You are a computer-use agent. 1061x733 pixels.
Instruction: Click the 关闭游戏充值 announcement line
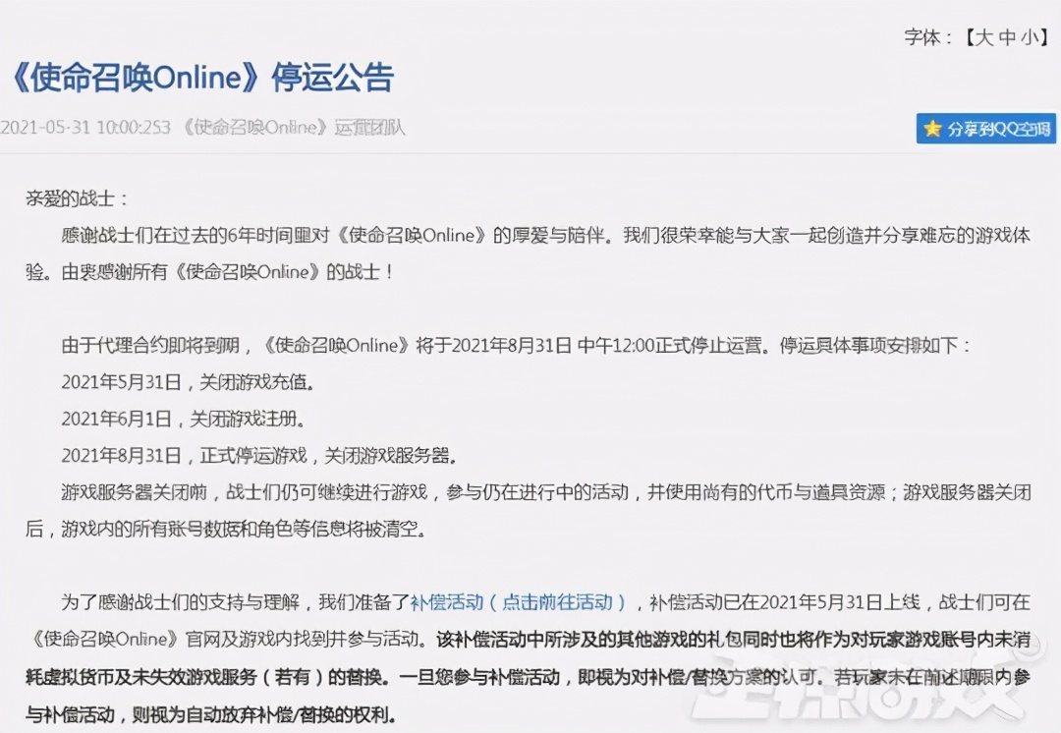pyautogui.click(x=192, y=382)
